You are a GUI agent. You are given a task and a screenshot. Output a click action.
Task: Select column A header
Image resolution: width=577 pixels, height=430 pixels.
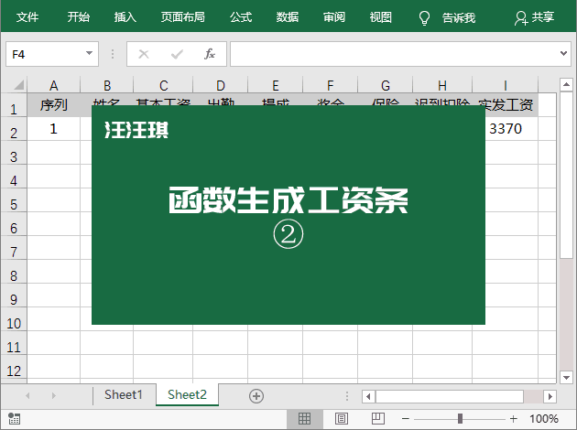point(54,86)
